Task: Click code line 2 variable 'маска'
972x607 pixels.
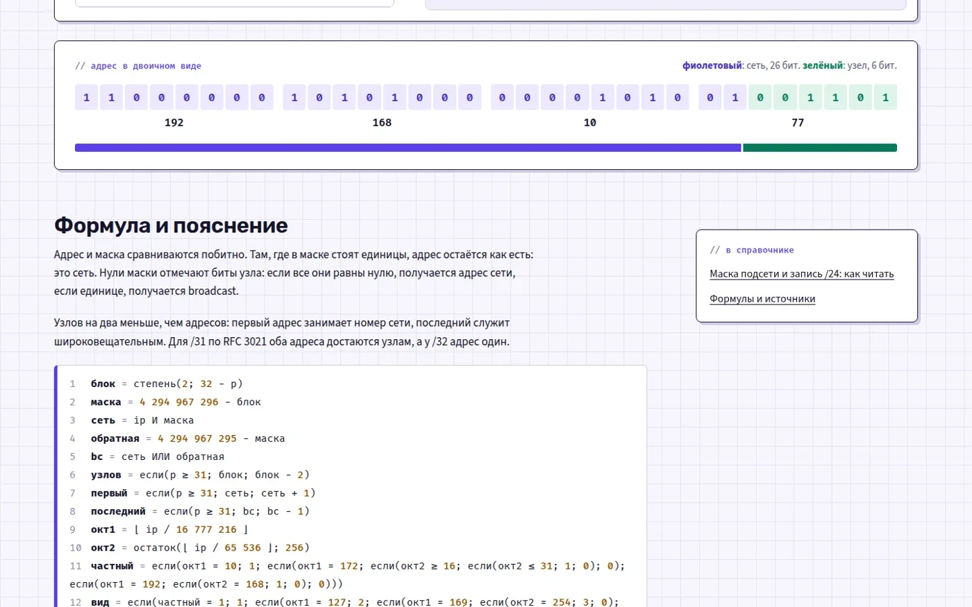Action: tap(106, 402)
